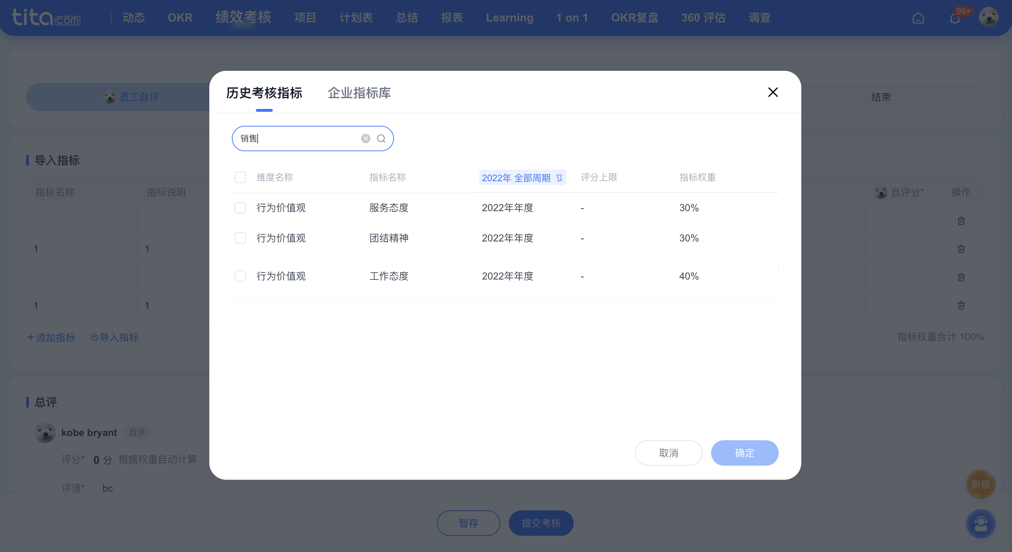The width and height of the screenshot is (1012, 552).
Task: Open the customer support chat bubble
Action: pyautogui.click(x=981, y=524)
